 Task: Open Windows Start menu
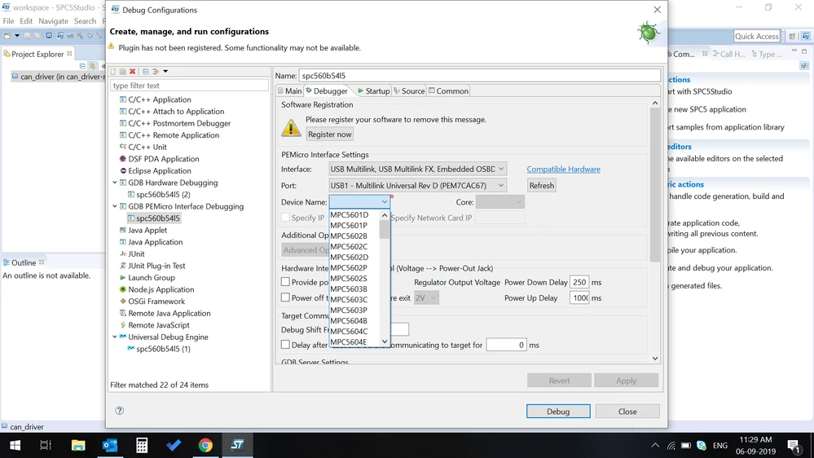(15, 445)
